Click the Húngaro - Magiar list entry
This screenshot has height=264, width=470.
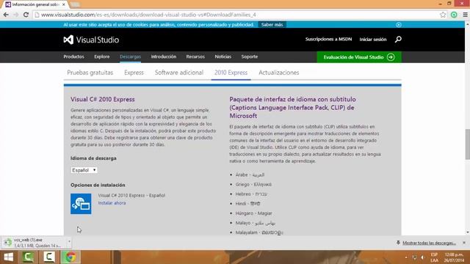pyautogui.click(x=253, y=213)
